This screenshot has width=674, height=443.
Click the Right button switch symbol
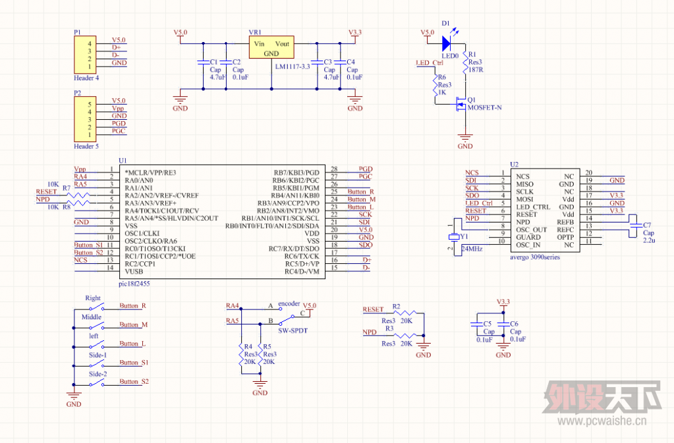(97, 307)
